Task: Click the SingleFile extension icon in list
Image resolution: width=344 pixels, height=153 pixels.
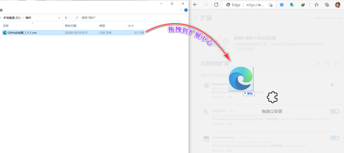Action: click(206, 112)
